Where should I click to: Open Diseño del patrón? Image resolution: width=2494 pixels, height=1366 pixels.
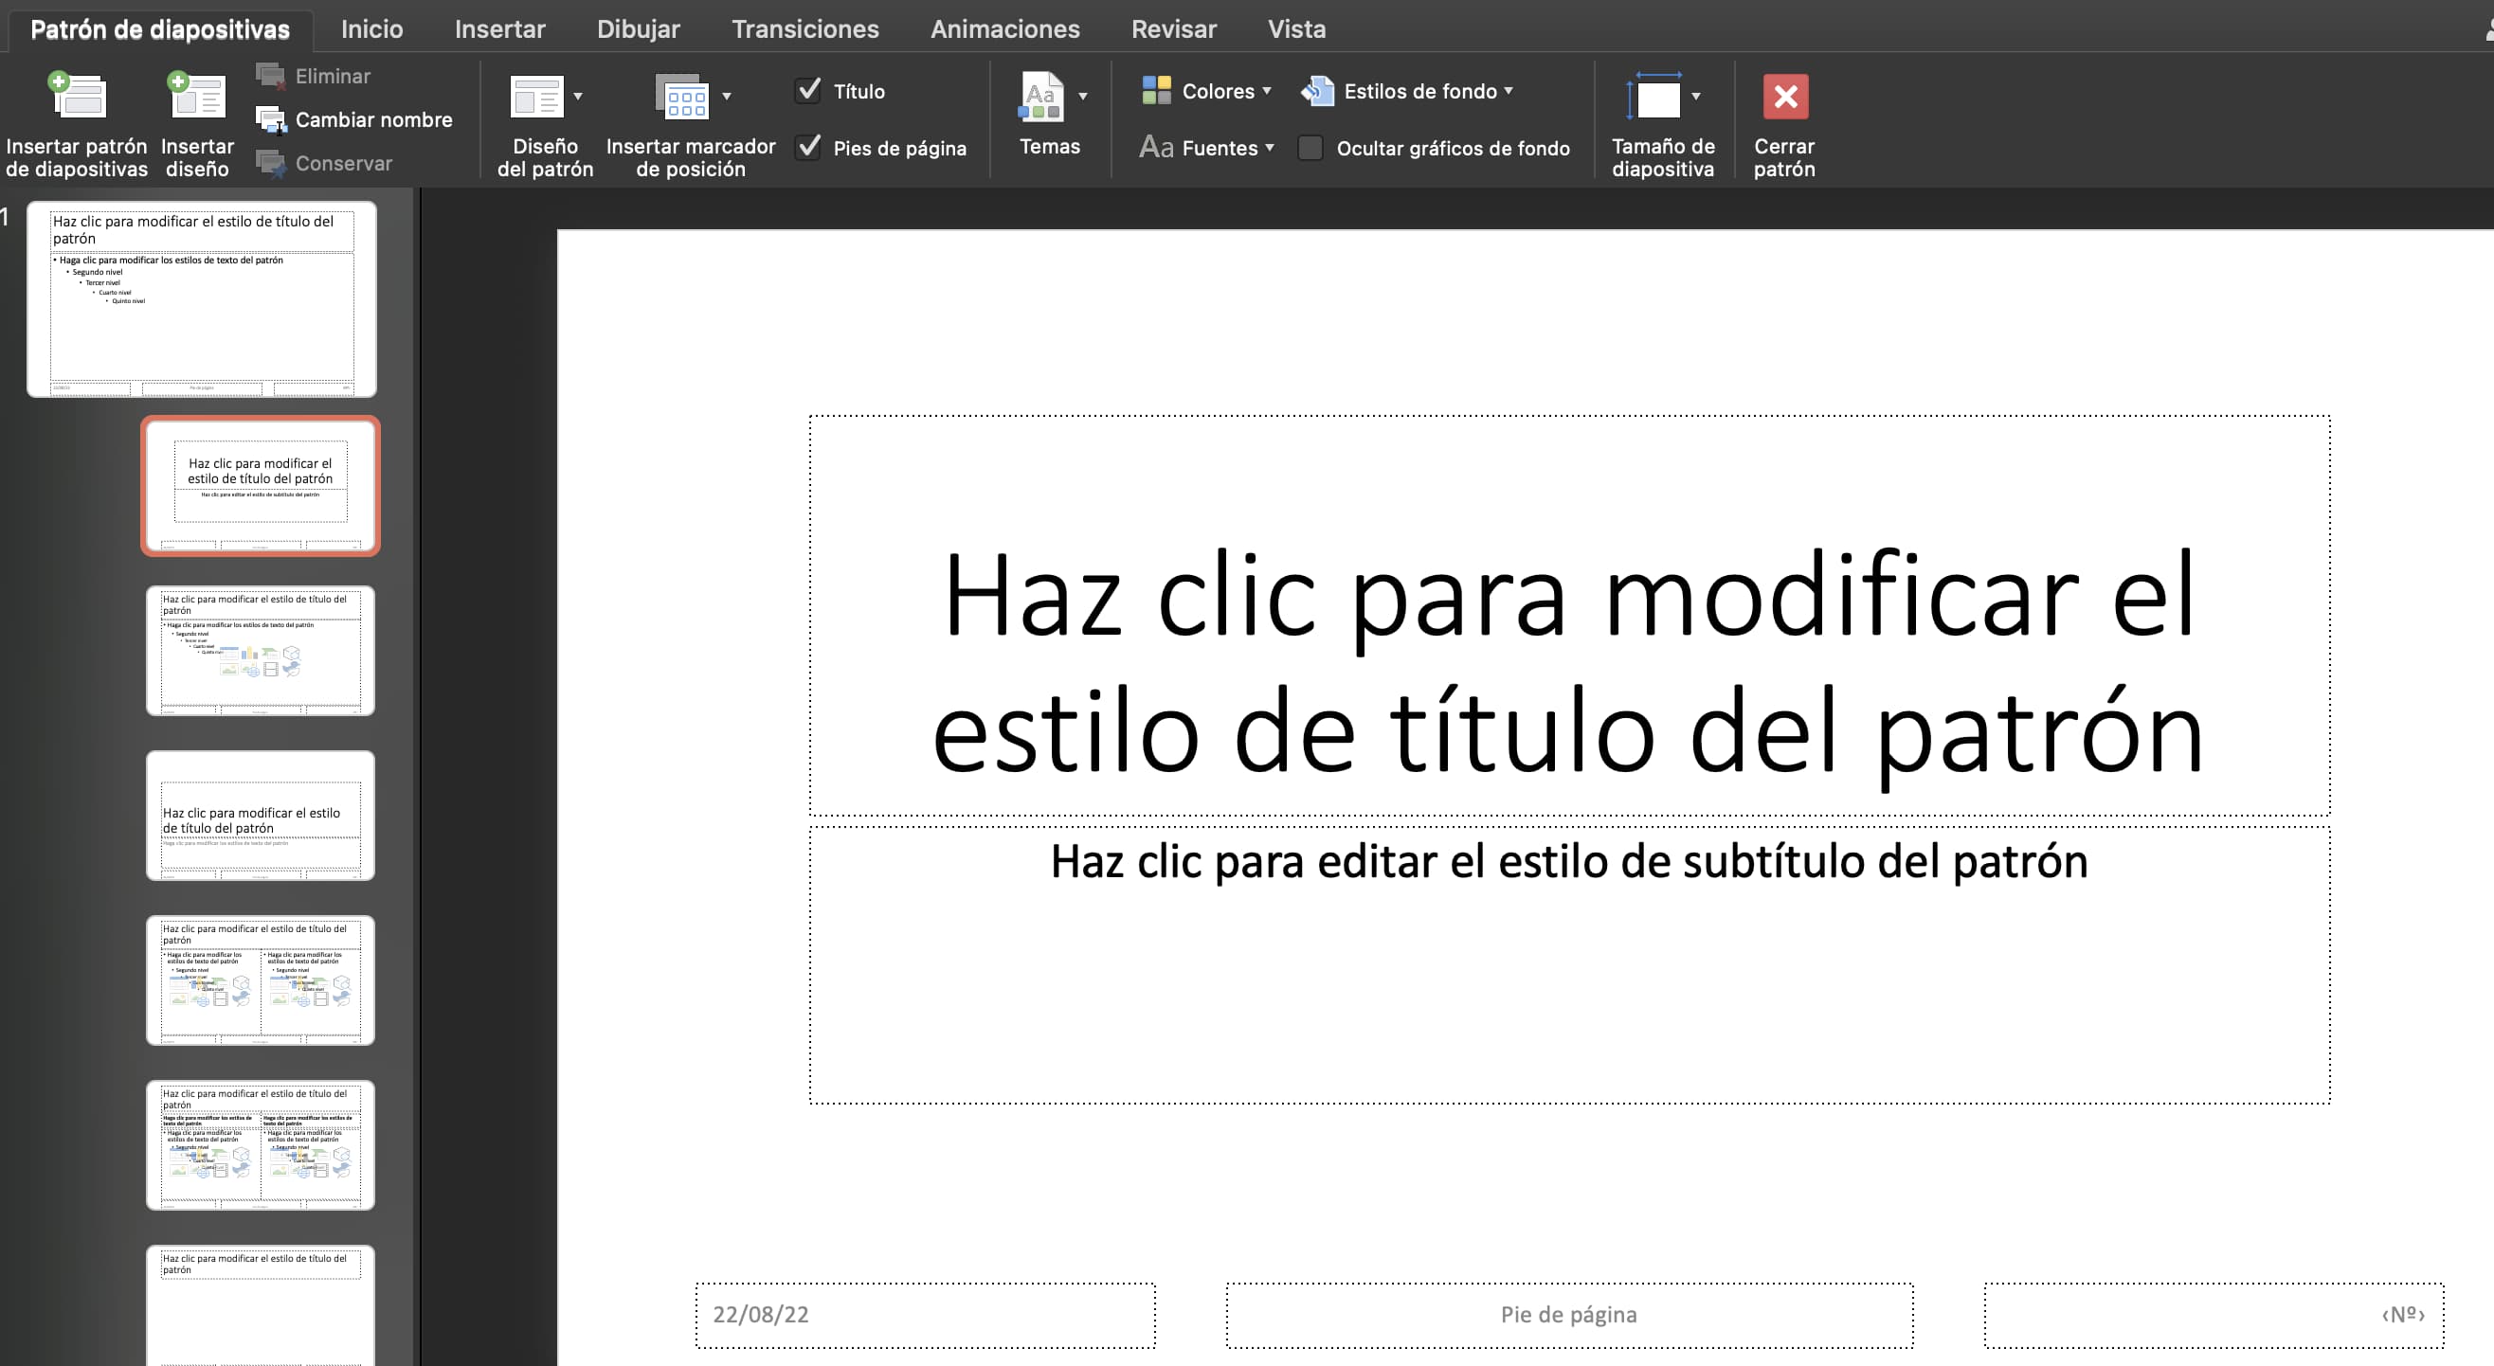[539, 97]
